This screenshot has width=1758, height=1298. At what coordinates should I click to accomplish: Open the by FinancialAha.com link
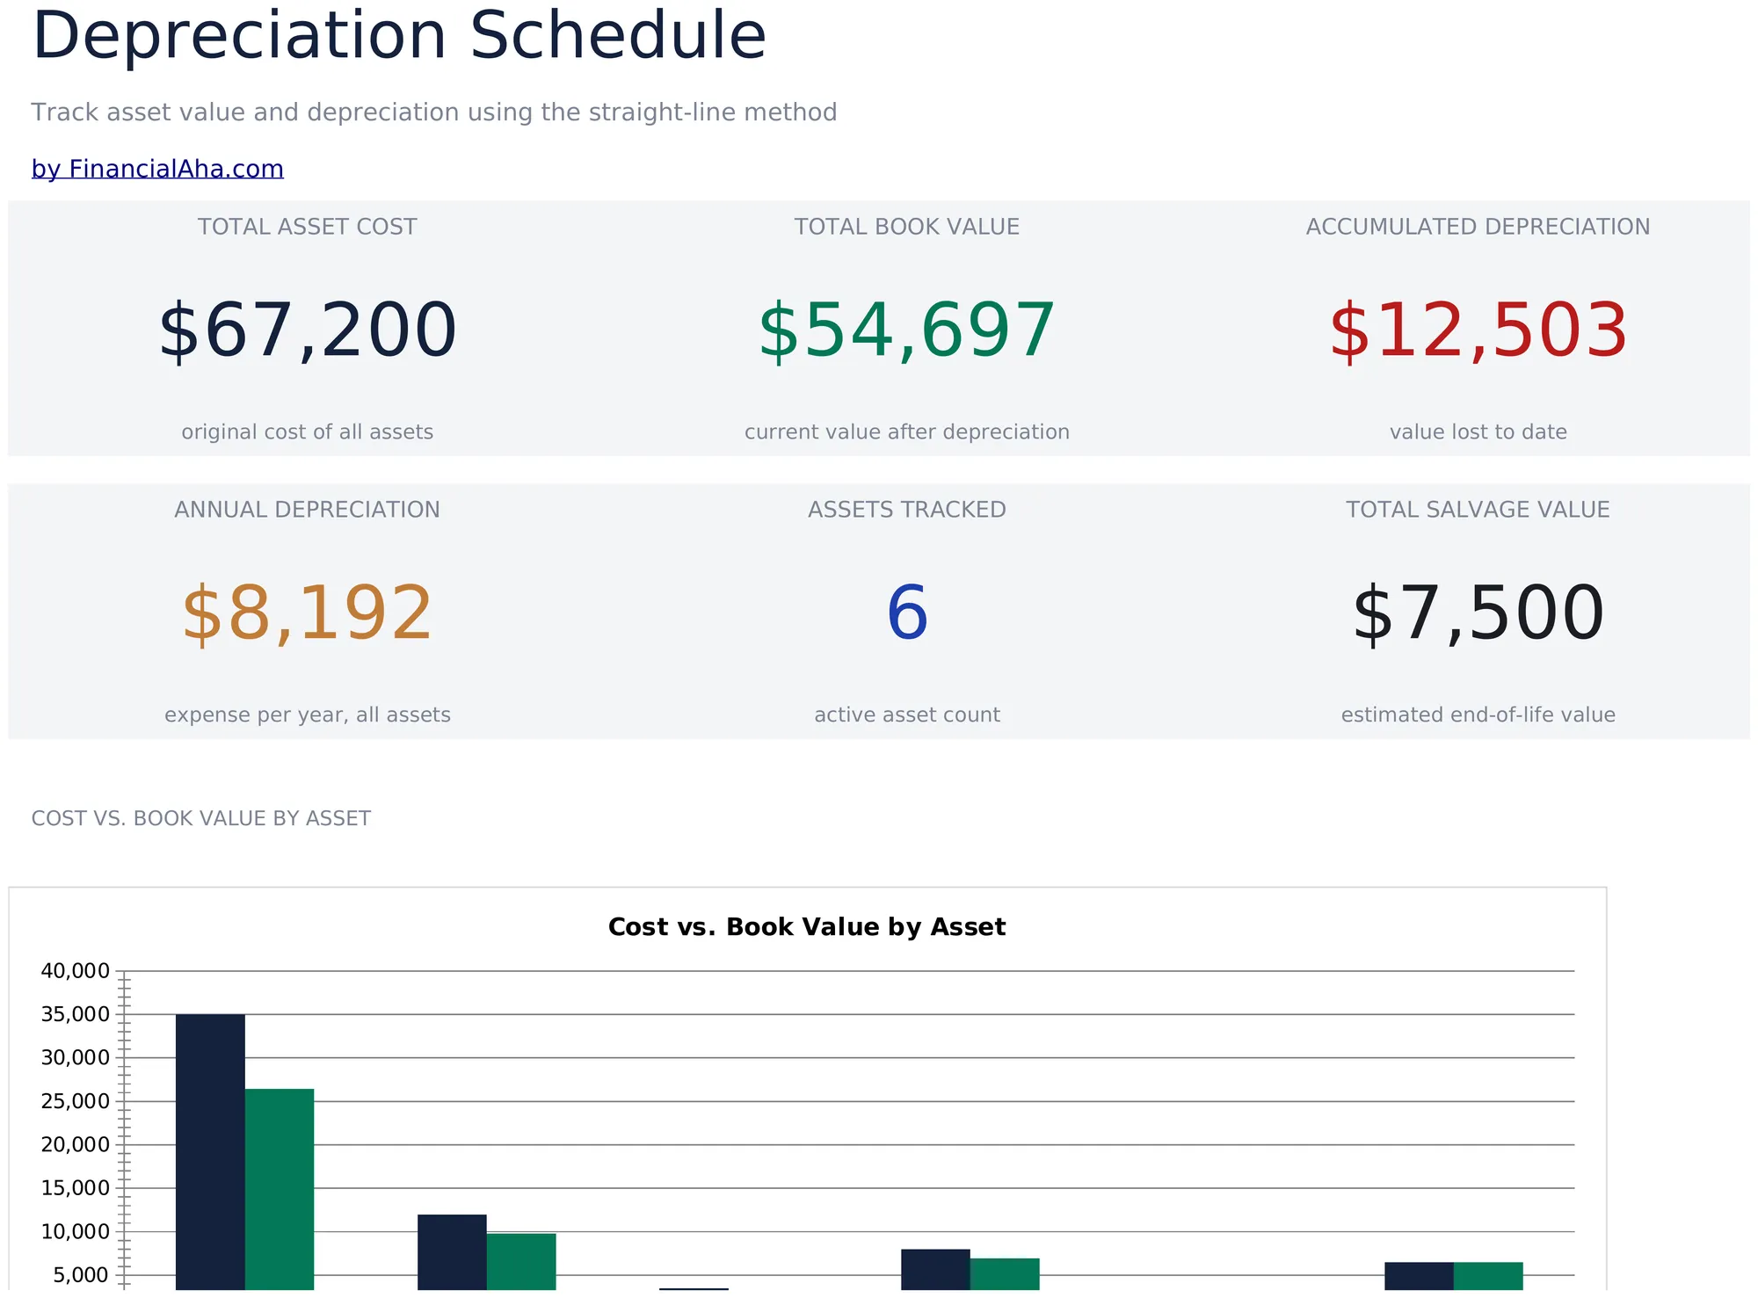[157, 169]
